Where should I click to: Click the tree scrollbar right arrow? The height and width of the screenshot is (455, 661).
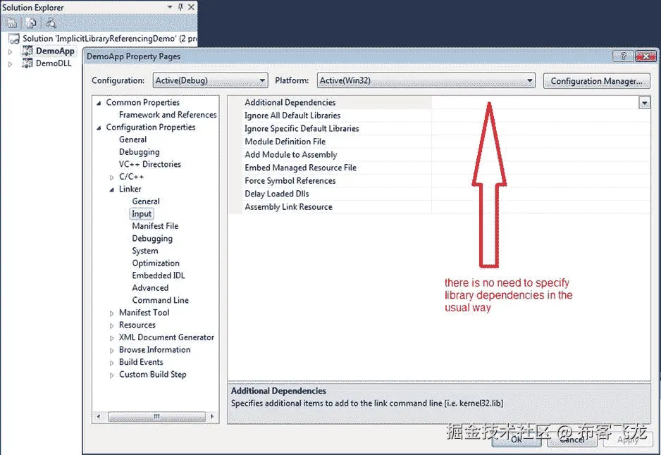pos(212,417)
